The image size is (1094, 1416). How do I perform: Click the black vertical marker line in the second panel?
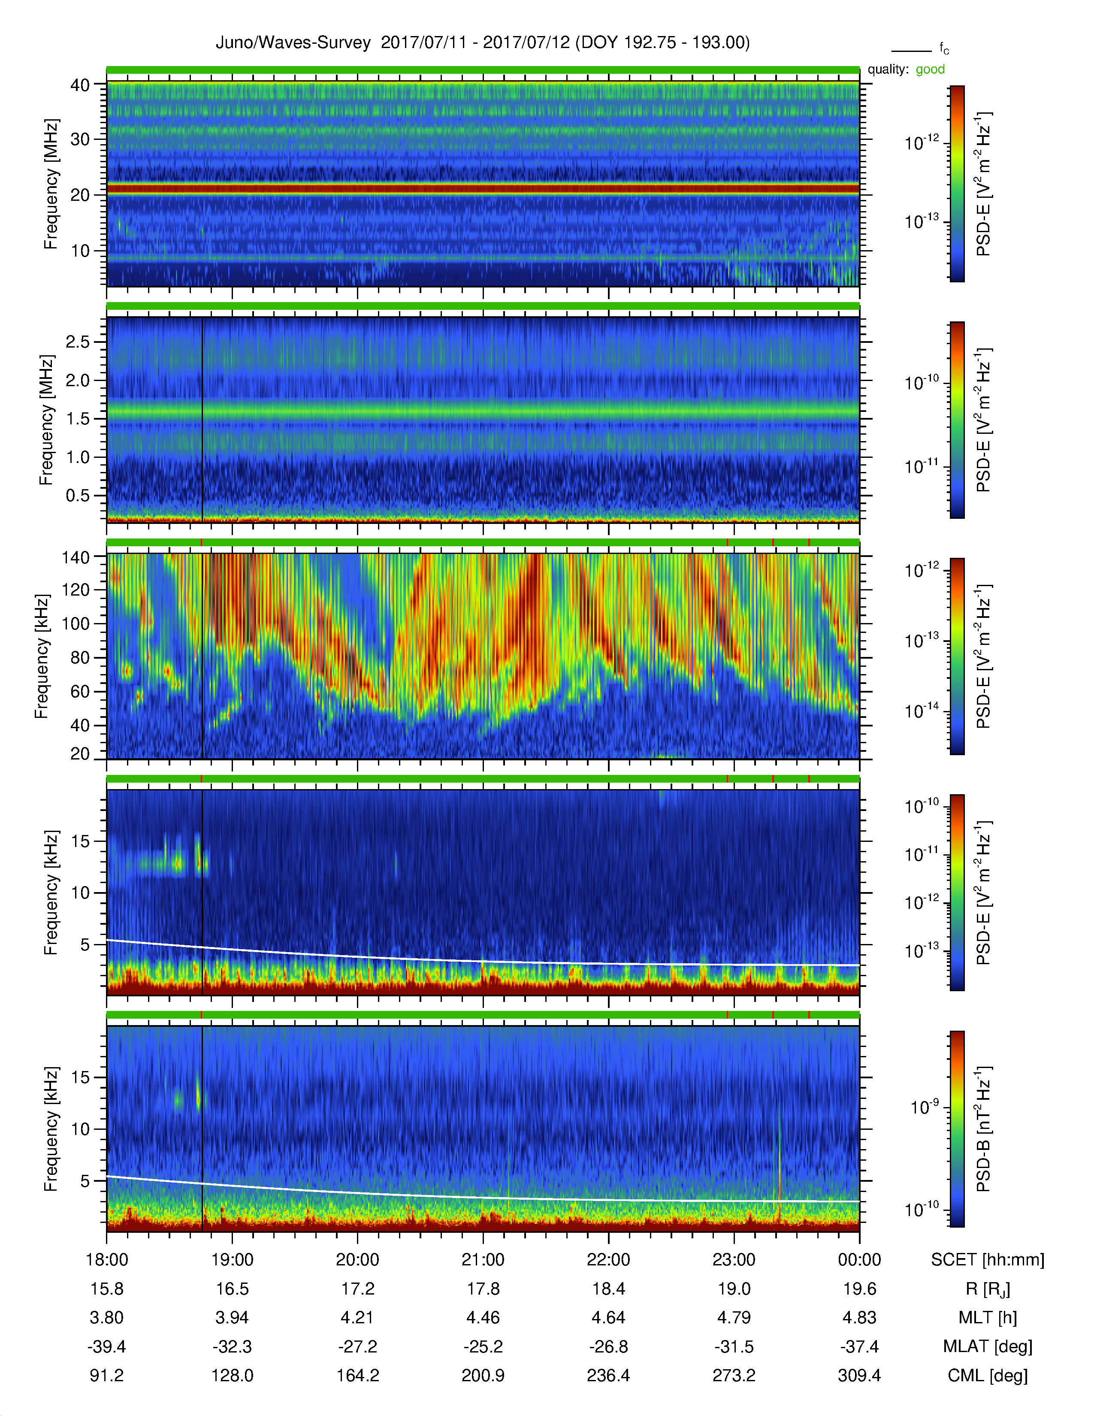click(202, 419)
